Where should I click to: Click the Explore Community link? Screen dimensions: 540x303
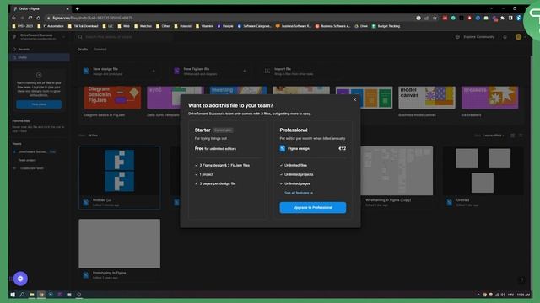pyautogui.click(x=478, y=37)
